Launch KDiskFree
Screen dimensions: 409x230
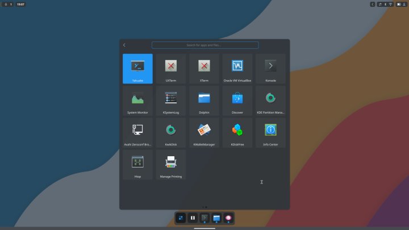(x=237, y=132)
